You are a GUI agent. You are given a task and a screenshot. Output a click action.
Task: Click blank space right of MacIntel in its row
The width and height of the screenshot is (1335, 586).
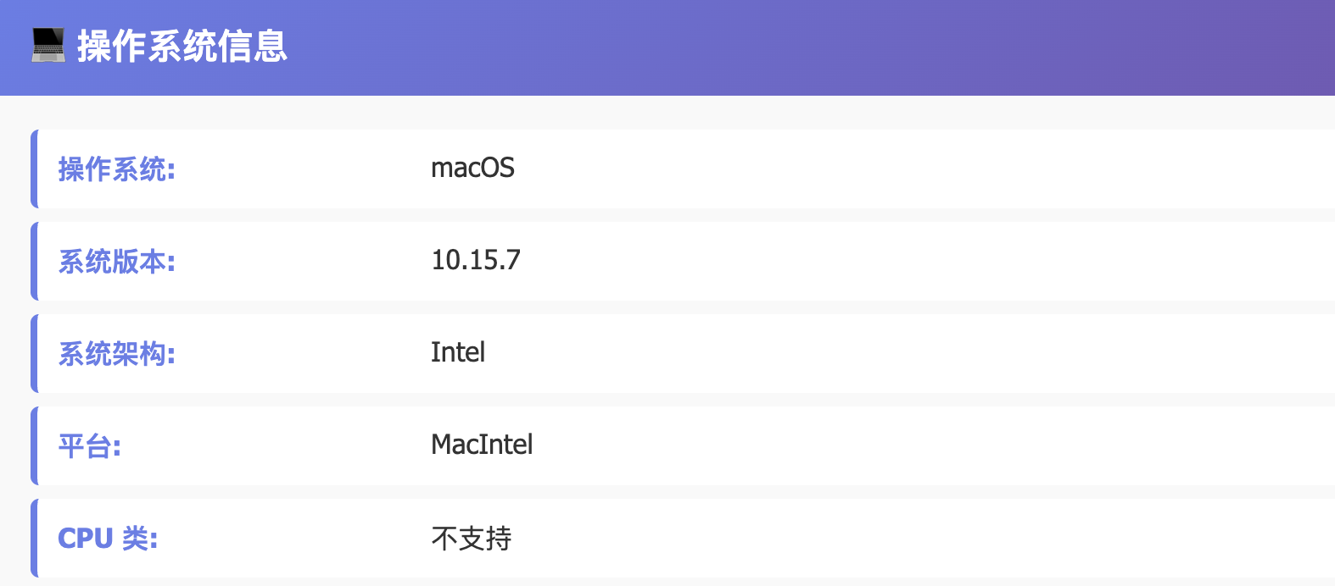(933, 446)
